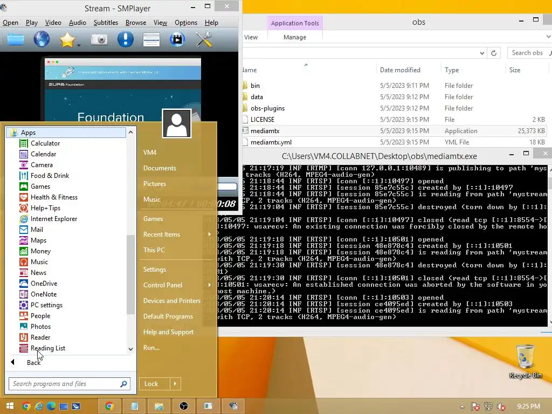The width and height of the screenshot is (552, 414).
Task: Open Devices and Printers link
Action: [171, 301]
